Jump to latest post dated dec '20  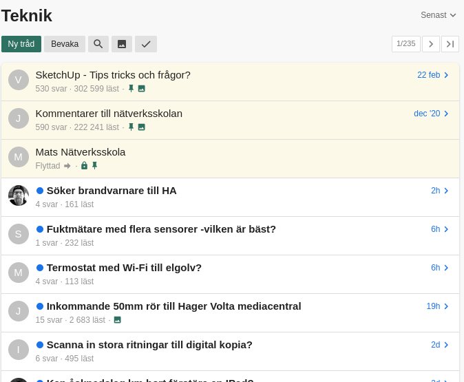coord(431,114)
